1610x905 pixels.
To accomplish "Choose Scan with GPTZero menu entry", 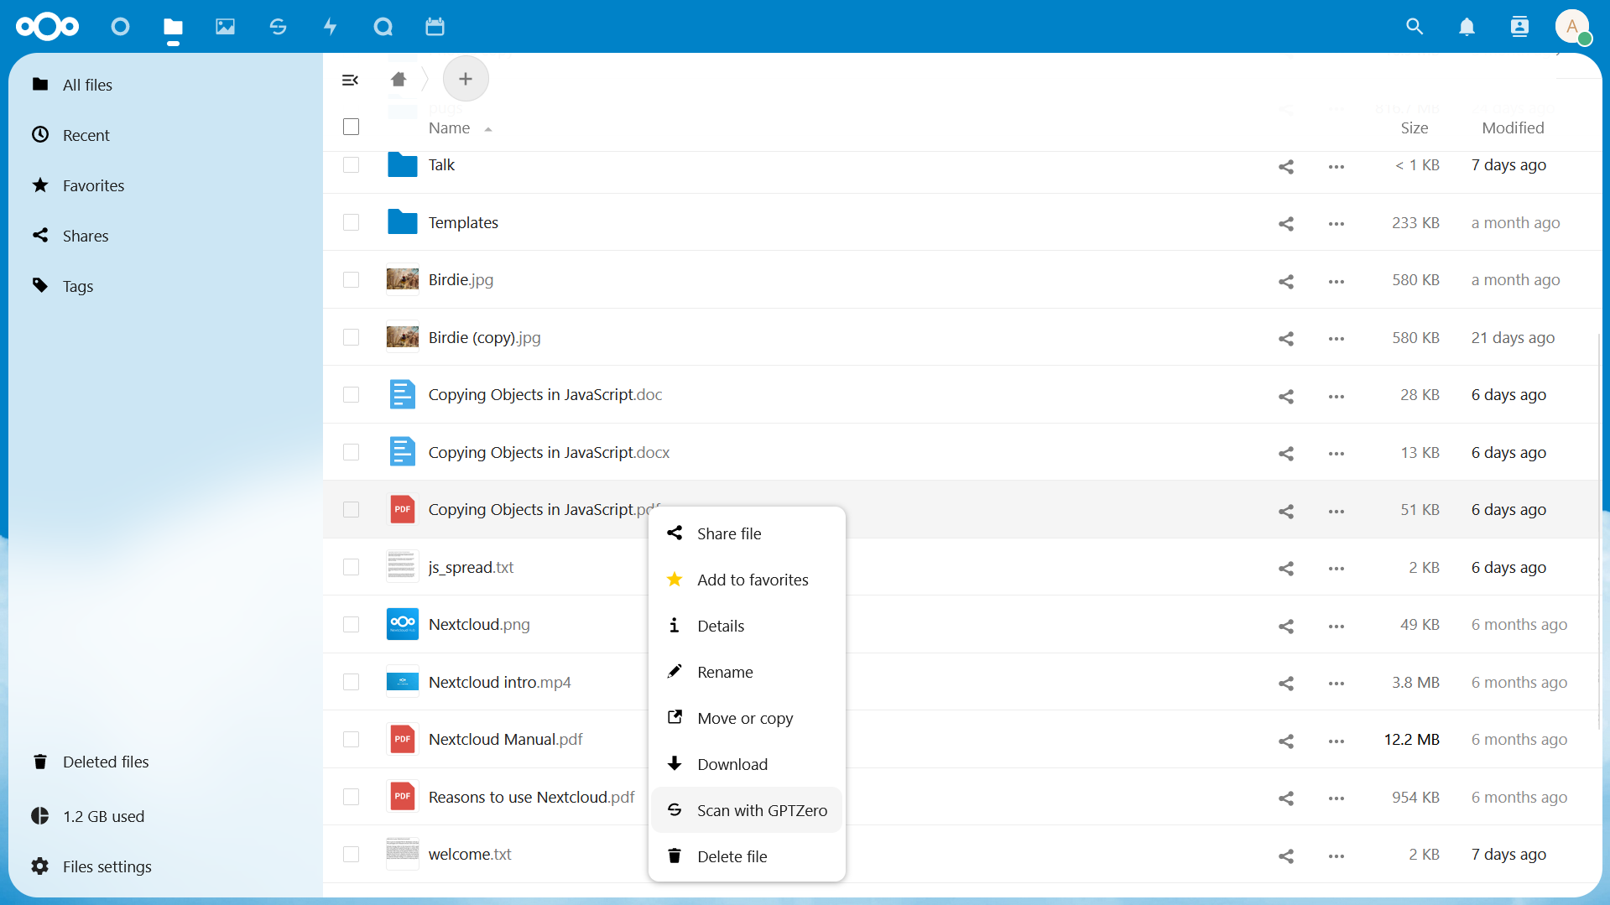I will 747,810.
